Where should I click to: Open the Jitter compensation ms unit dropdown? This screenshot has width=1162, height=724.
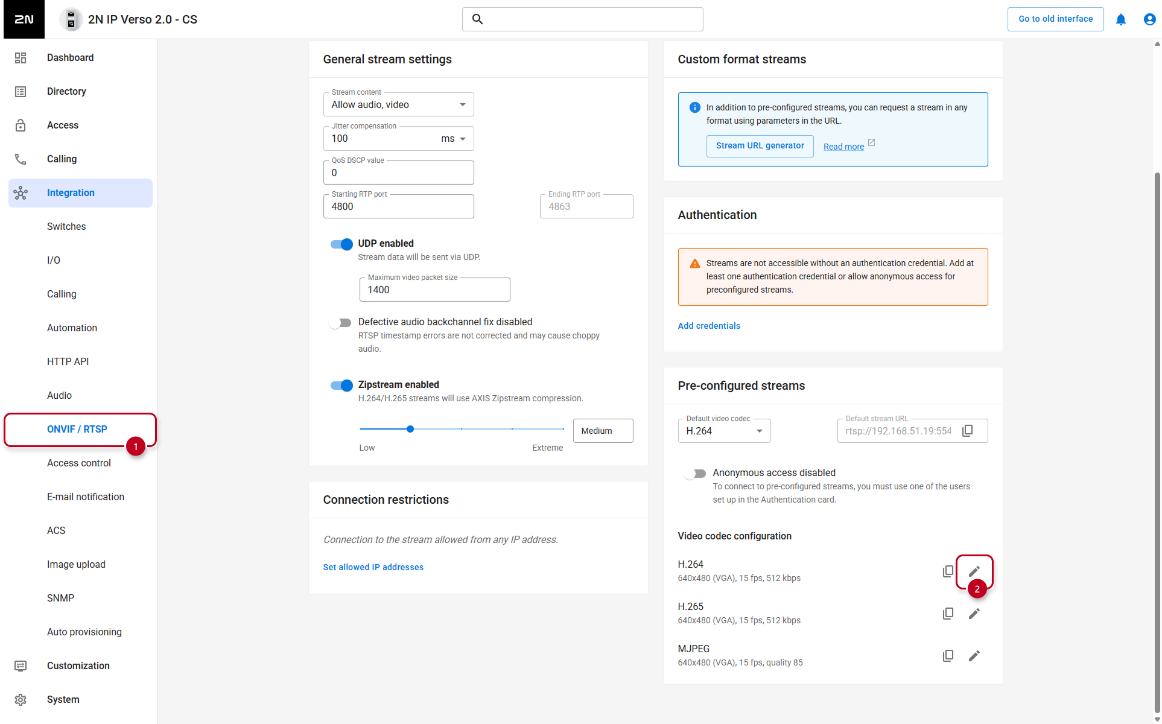[454, 139]
